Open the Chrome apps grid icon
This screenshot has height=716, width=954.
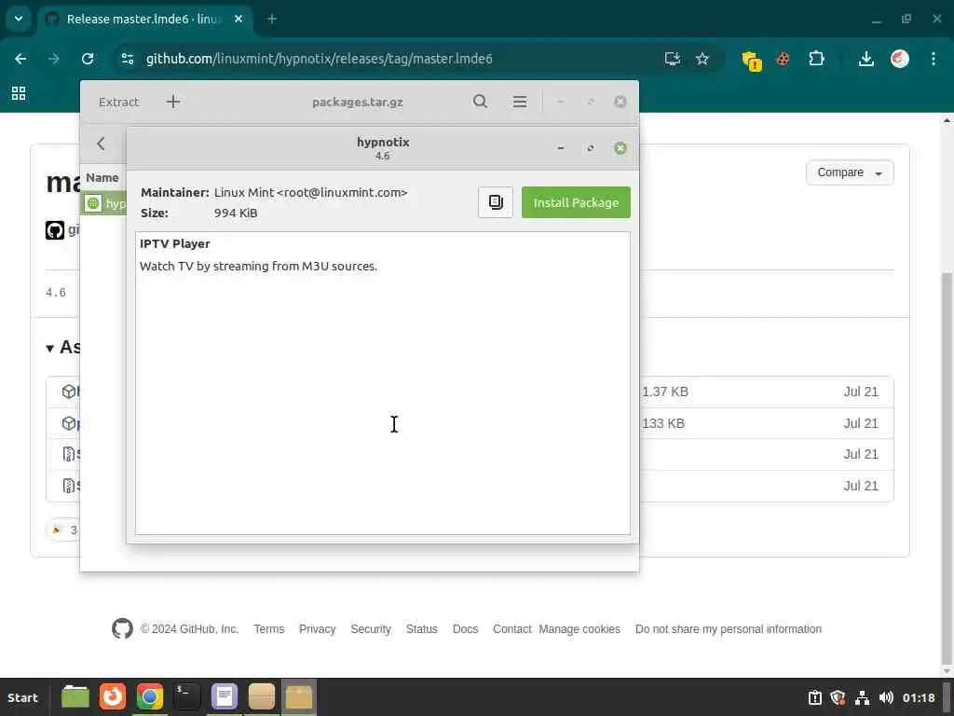click(x=19, y=93)
